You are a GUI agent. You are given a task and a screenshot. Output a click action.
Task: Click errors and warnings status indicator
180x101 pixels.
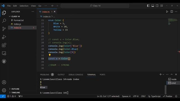[x=11, y=96]
